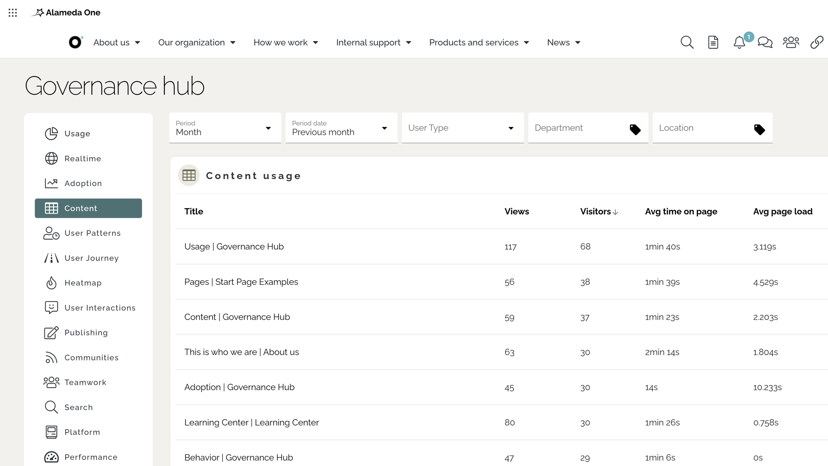
Task: Click This is who we are | About us
Action: point(241,352)
